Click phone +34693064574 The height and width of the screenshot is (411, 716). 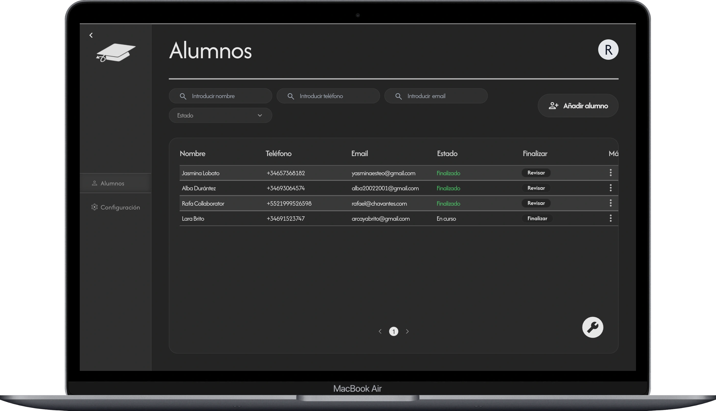[x=286, y=188]
